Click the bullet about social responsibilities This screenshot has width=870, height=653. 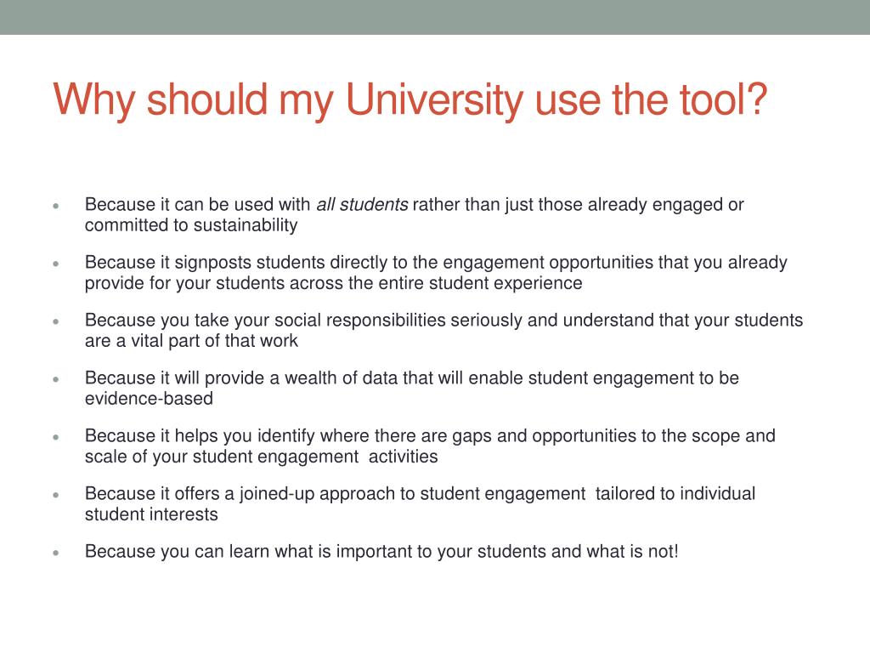click(x=443, y=330)
